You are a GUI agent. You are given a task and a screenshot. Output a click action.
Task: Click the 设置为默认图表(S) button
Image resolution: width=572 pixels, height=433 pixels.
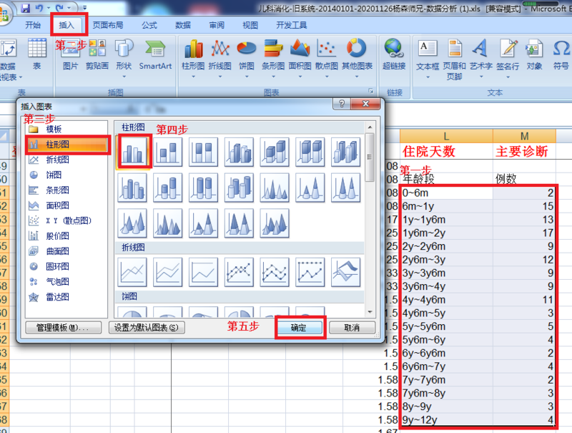[x=147, y=328]
